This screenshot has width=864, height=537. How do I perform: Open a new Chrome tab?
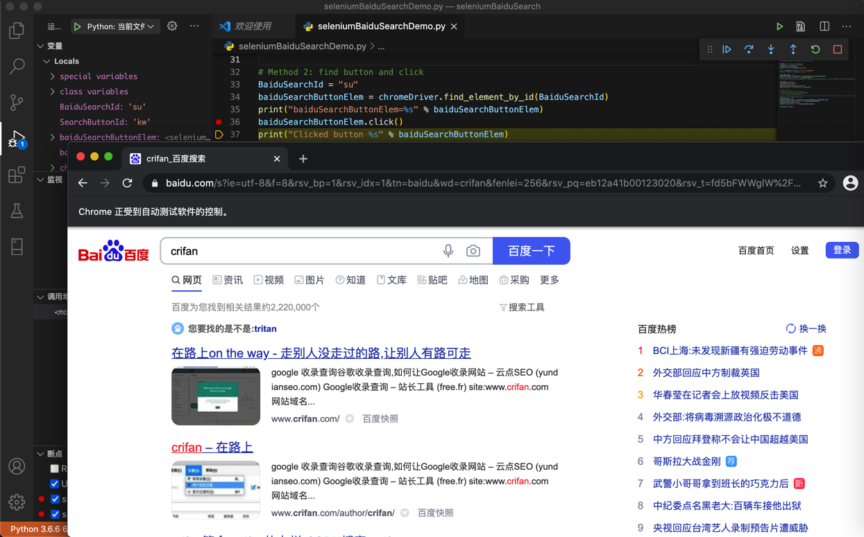click(x=303, y=159)
